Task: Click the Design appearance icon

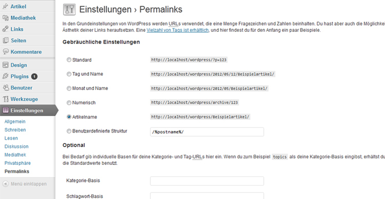Action: (5, 65)
